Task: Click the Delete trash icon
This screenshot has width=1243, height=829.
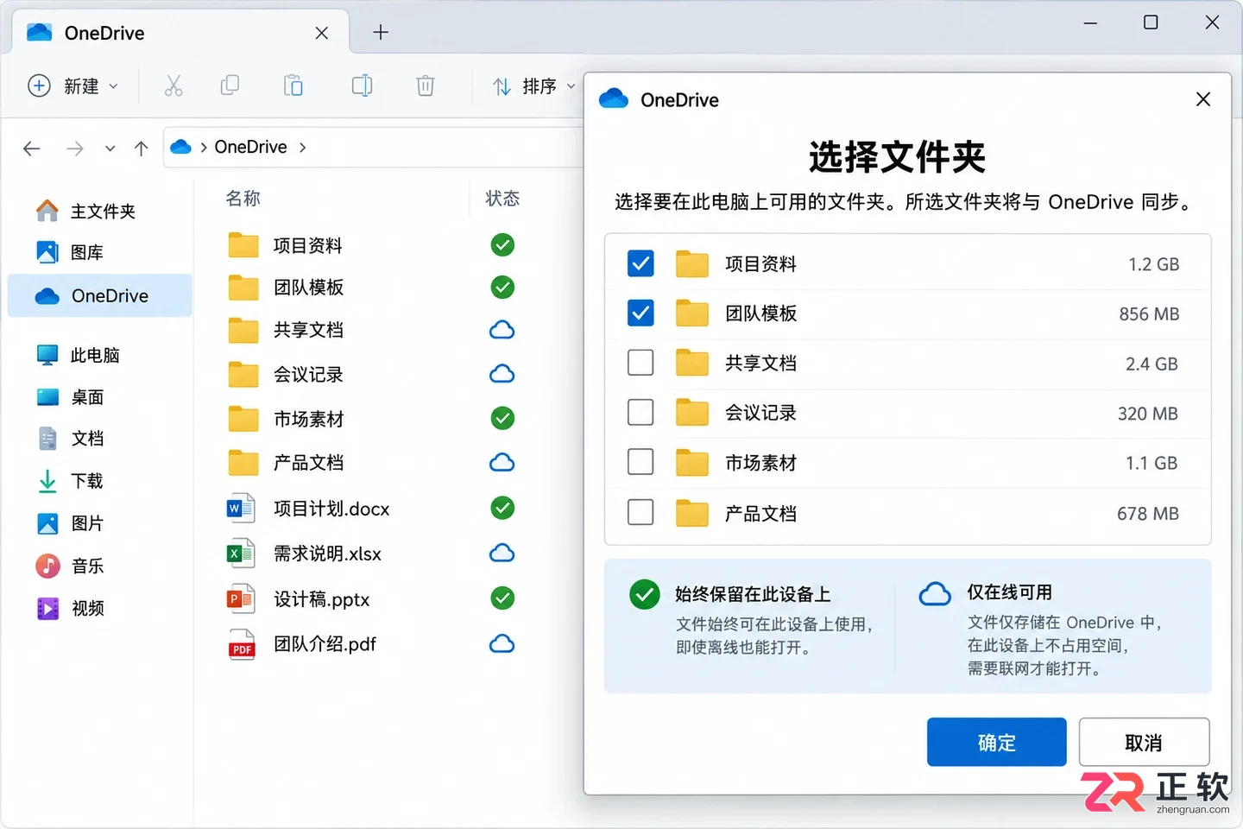Action: pos(426,85)
